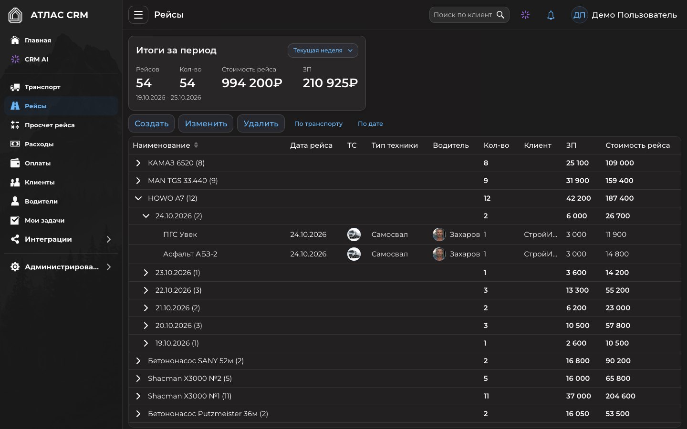Image resolution: width=687 pixels, height=429 pixels.
Task: Select the ПГС Увек trip name
Action: click(180, 235)
